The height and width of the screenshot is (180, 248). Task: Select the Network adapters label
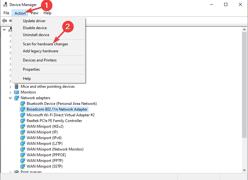click(36, 98)
